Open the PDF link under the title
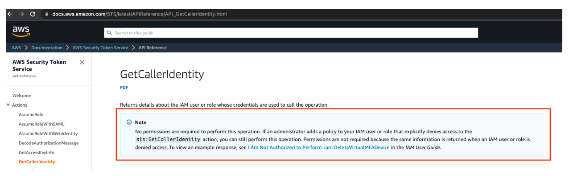This screenshot has width=569, height=176. (x=124, y=88)
